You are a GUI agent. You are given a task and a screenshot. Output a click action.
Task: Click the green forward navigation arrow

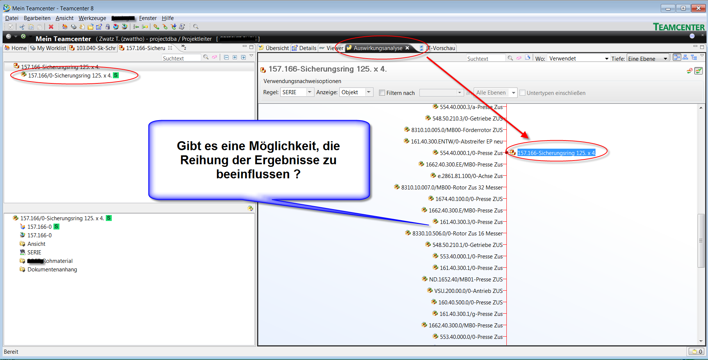click(x=23, y=36)
